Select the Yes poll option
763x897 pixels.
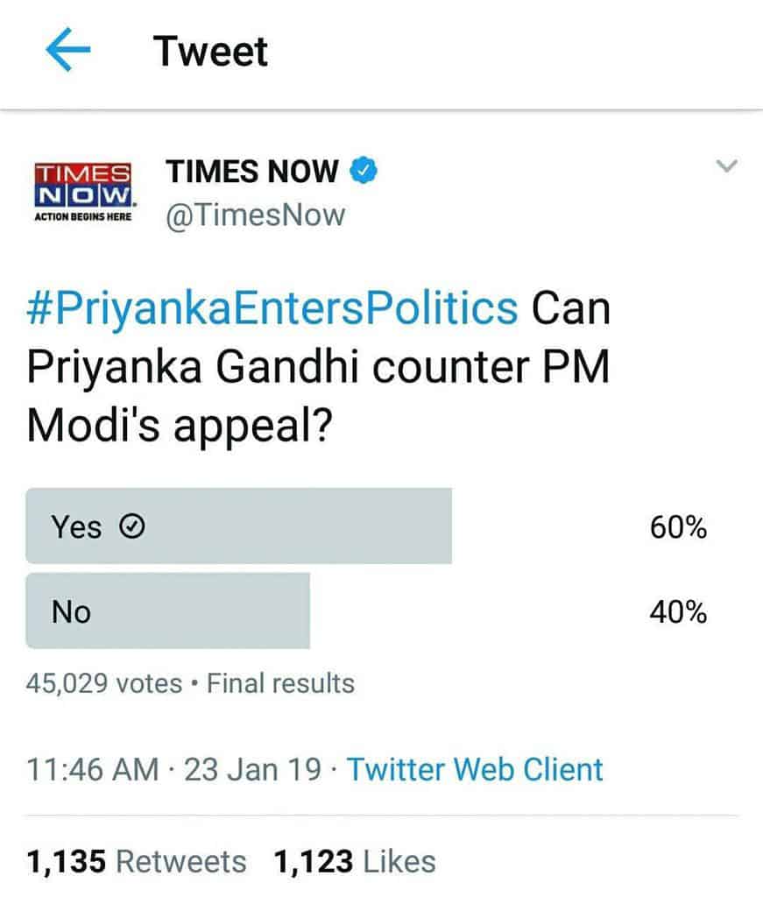click(238, 526)
